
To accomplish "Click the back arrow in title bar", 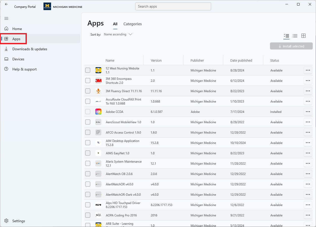I will [x=6, y=4].
